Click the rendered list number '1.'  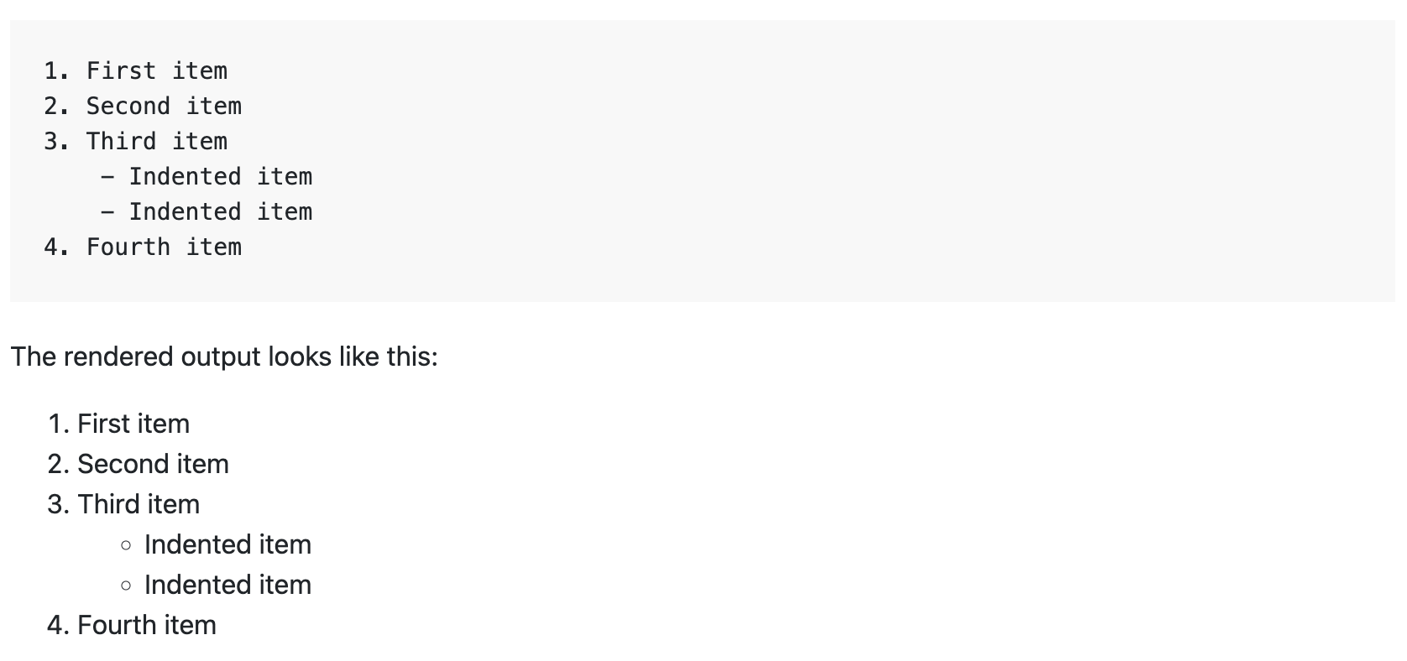(59, 424)
